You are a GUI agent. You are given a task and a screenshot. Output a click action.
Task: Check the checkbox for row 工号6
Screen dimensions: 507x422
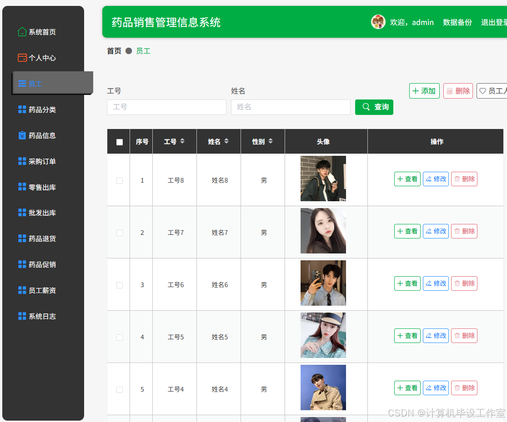[x=120, y=285]
